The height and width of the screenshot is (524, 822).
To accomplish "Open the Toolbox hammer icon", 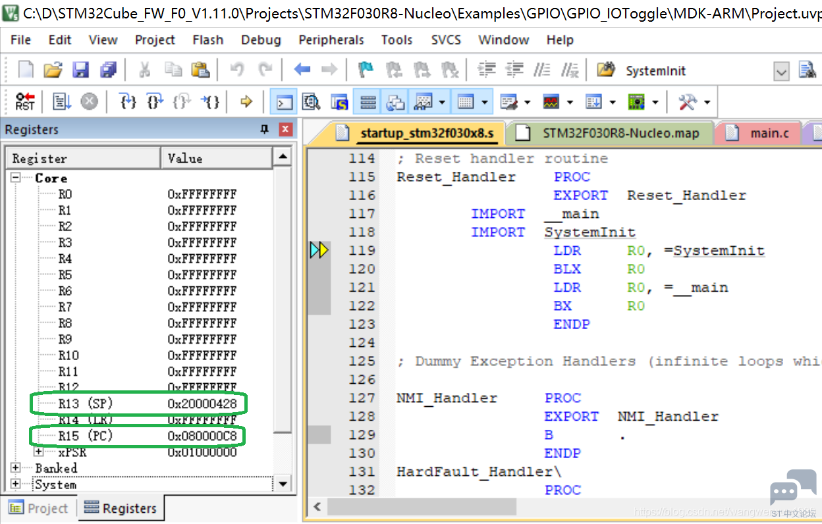I will point(687,101).
